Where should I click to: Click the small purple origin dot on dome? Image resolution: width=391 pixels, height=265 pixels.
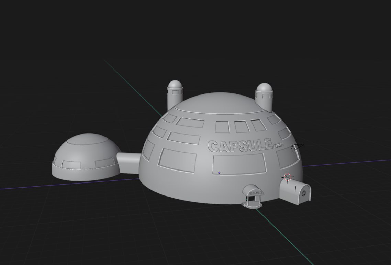(x=219, y=173)
